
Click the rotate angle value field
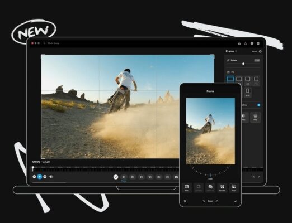tap(257, 60)
